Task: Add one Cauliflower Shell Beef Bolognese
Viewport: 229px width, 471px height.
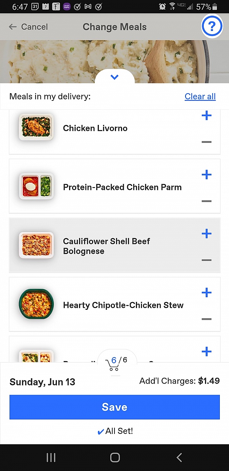Action: [x=206, y=234]
